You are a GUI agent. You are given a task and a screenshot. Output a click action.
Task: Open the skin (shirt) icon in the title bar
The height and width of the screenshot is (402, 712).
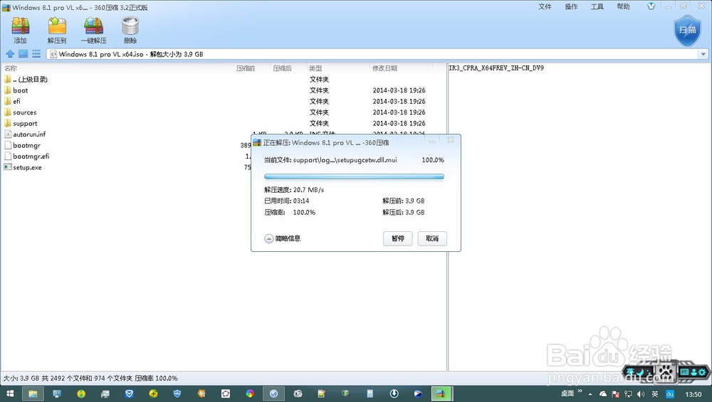coord(651,6)
